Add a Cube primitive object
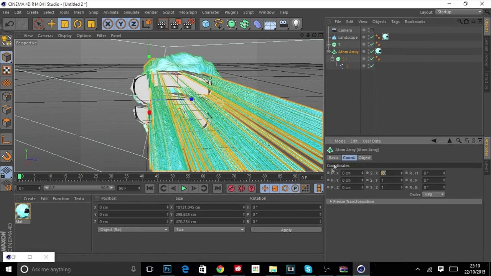Image resolution: width=491 pixels, height=276 pixels. (206, 24)
